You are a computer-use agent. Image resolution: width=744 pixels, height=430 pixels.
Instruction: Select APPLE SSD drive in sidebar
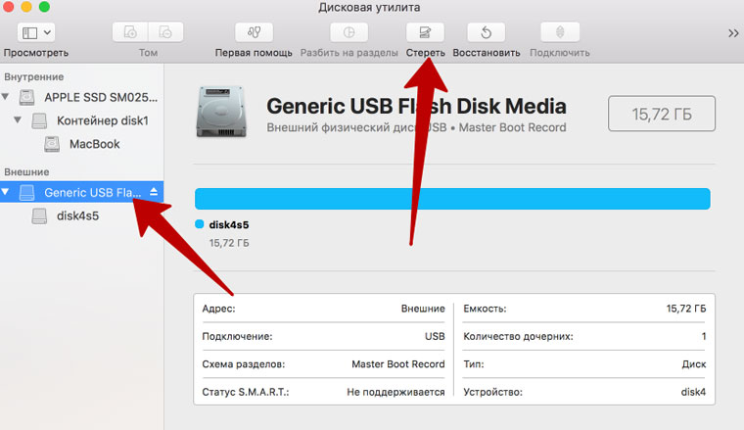coord(100,98)
